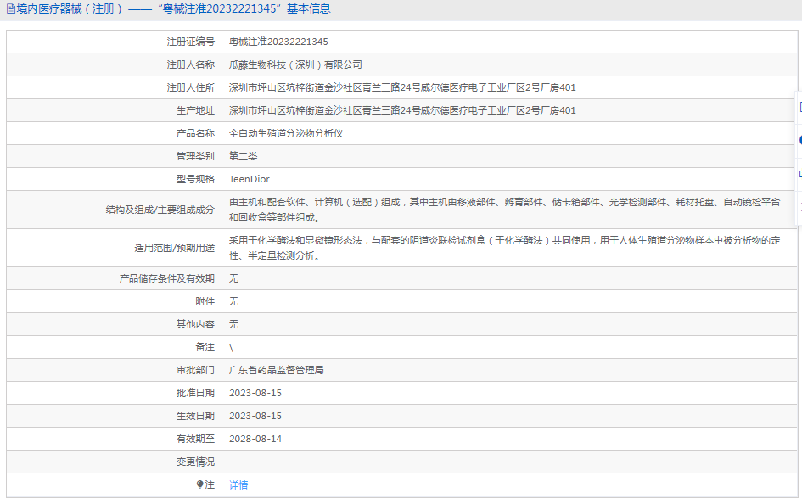The width and height of the screenshot is (802, 504).
Task: Select 2023-08-15 in the 批准日期 row
Action: coord(255,393)
